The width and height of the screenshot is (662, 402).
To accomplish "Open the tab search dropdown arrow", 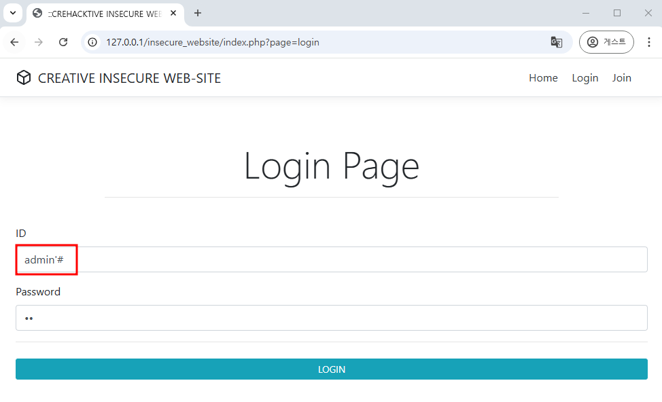I will click(13, 13).
